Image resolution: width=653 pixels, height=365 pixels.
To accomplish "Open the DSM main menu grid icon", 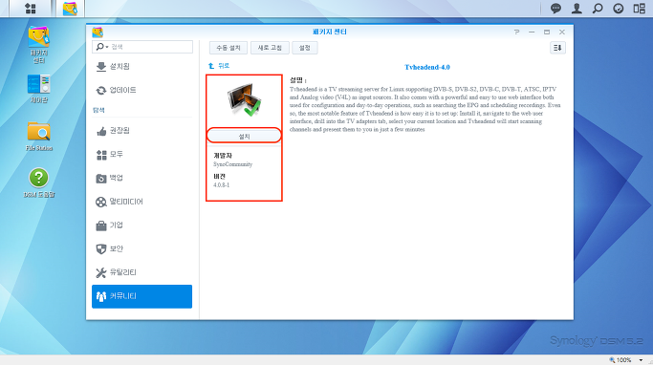I will [x=31, y=9].
